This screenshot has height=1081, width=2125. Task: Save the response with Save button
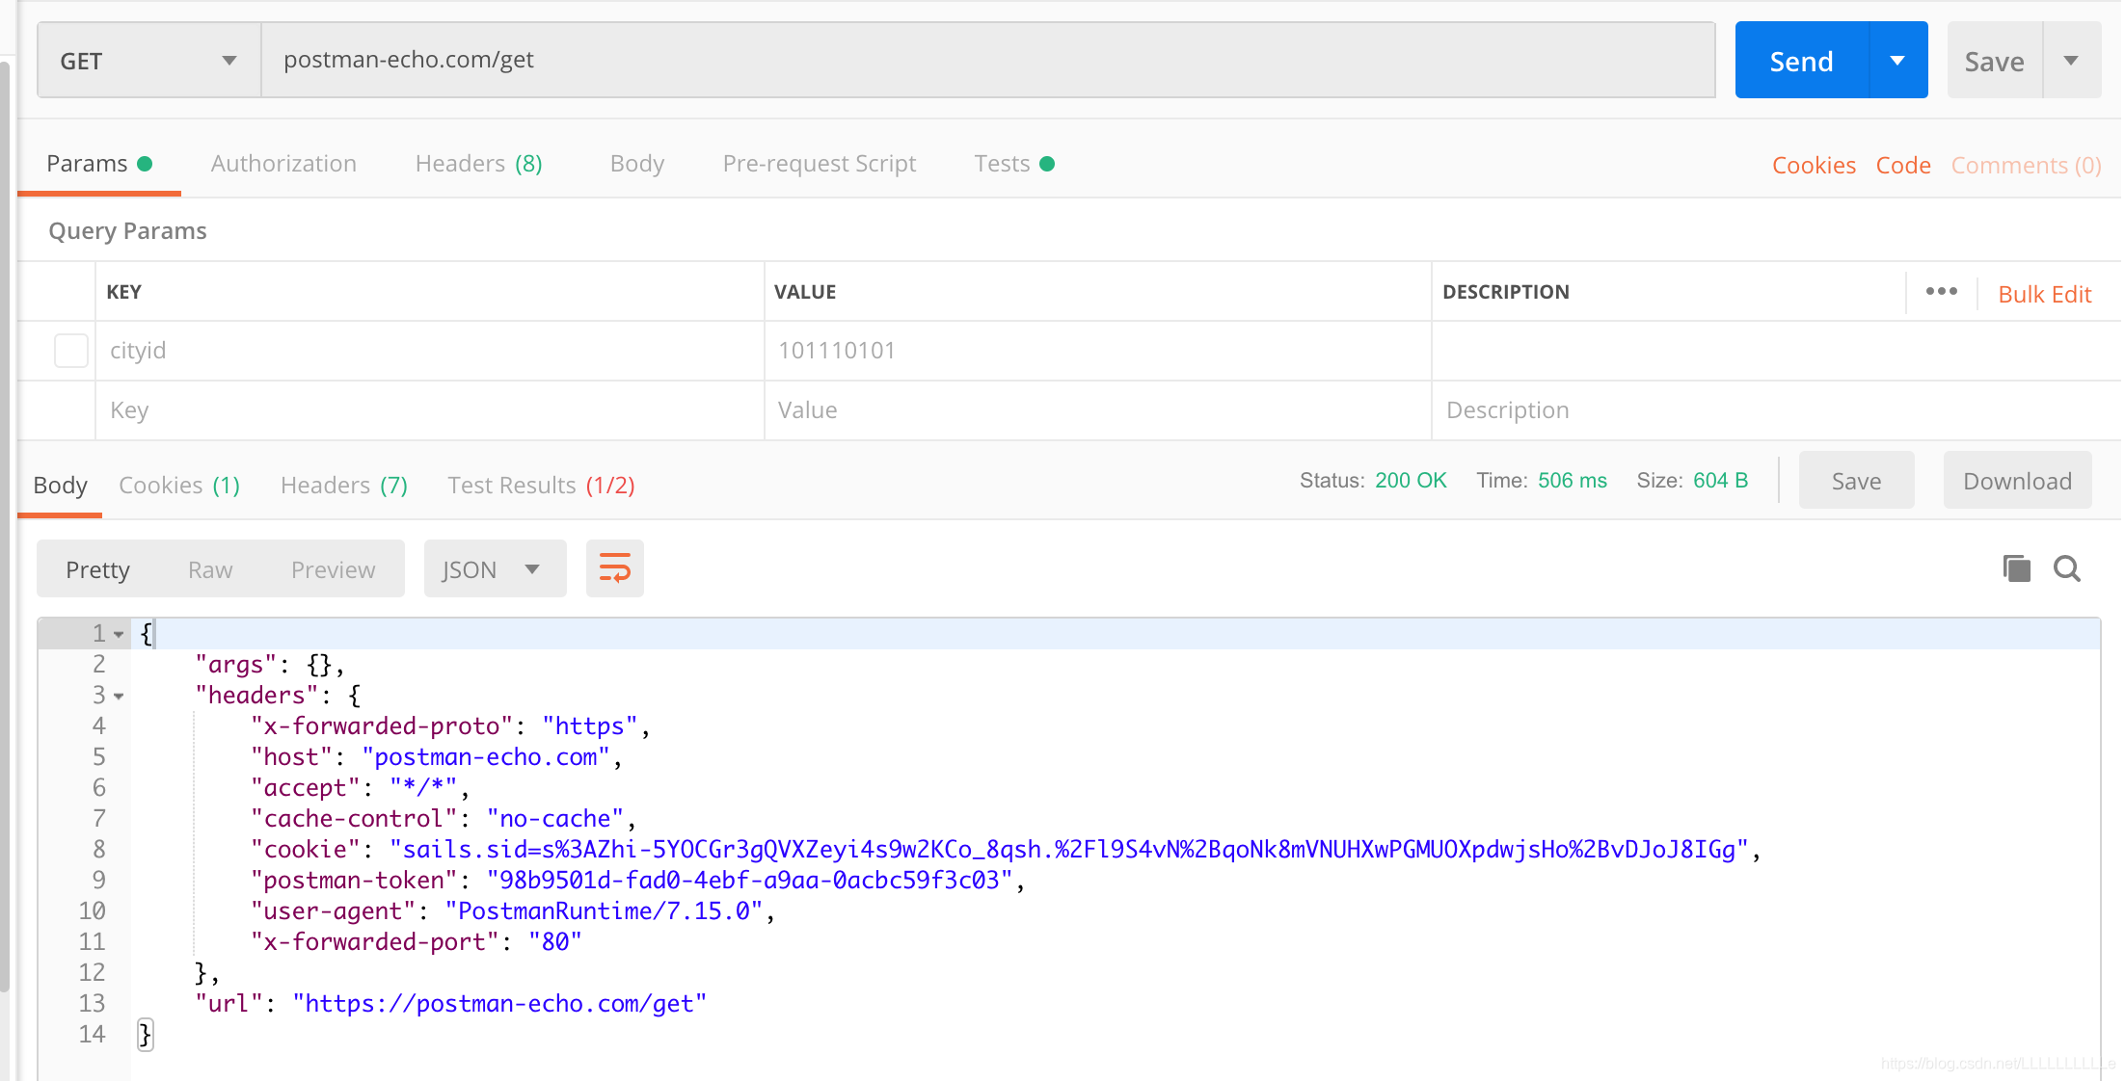1857,481
